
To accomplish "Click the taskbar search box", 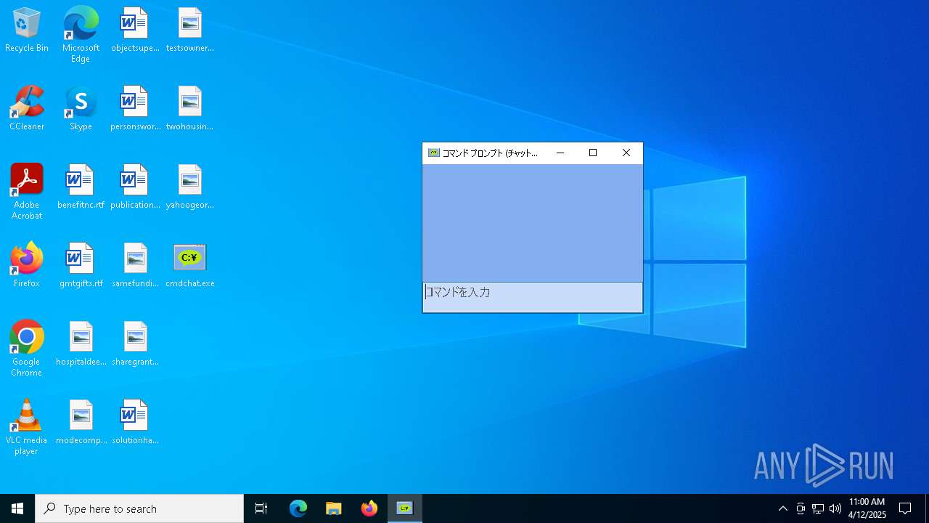I will point(139,508).
